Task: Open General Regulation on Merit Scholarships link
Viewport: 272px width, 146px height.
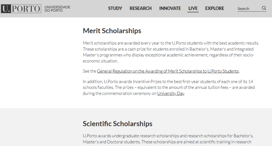Action: pyautogui.click(x=168, y=71)
